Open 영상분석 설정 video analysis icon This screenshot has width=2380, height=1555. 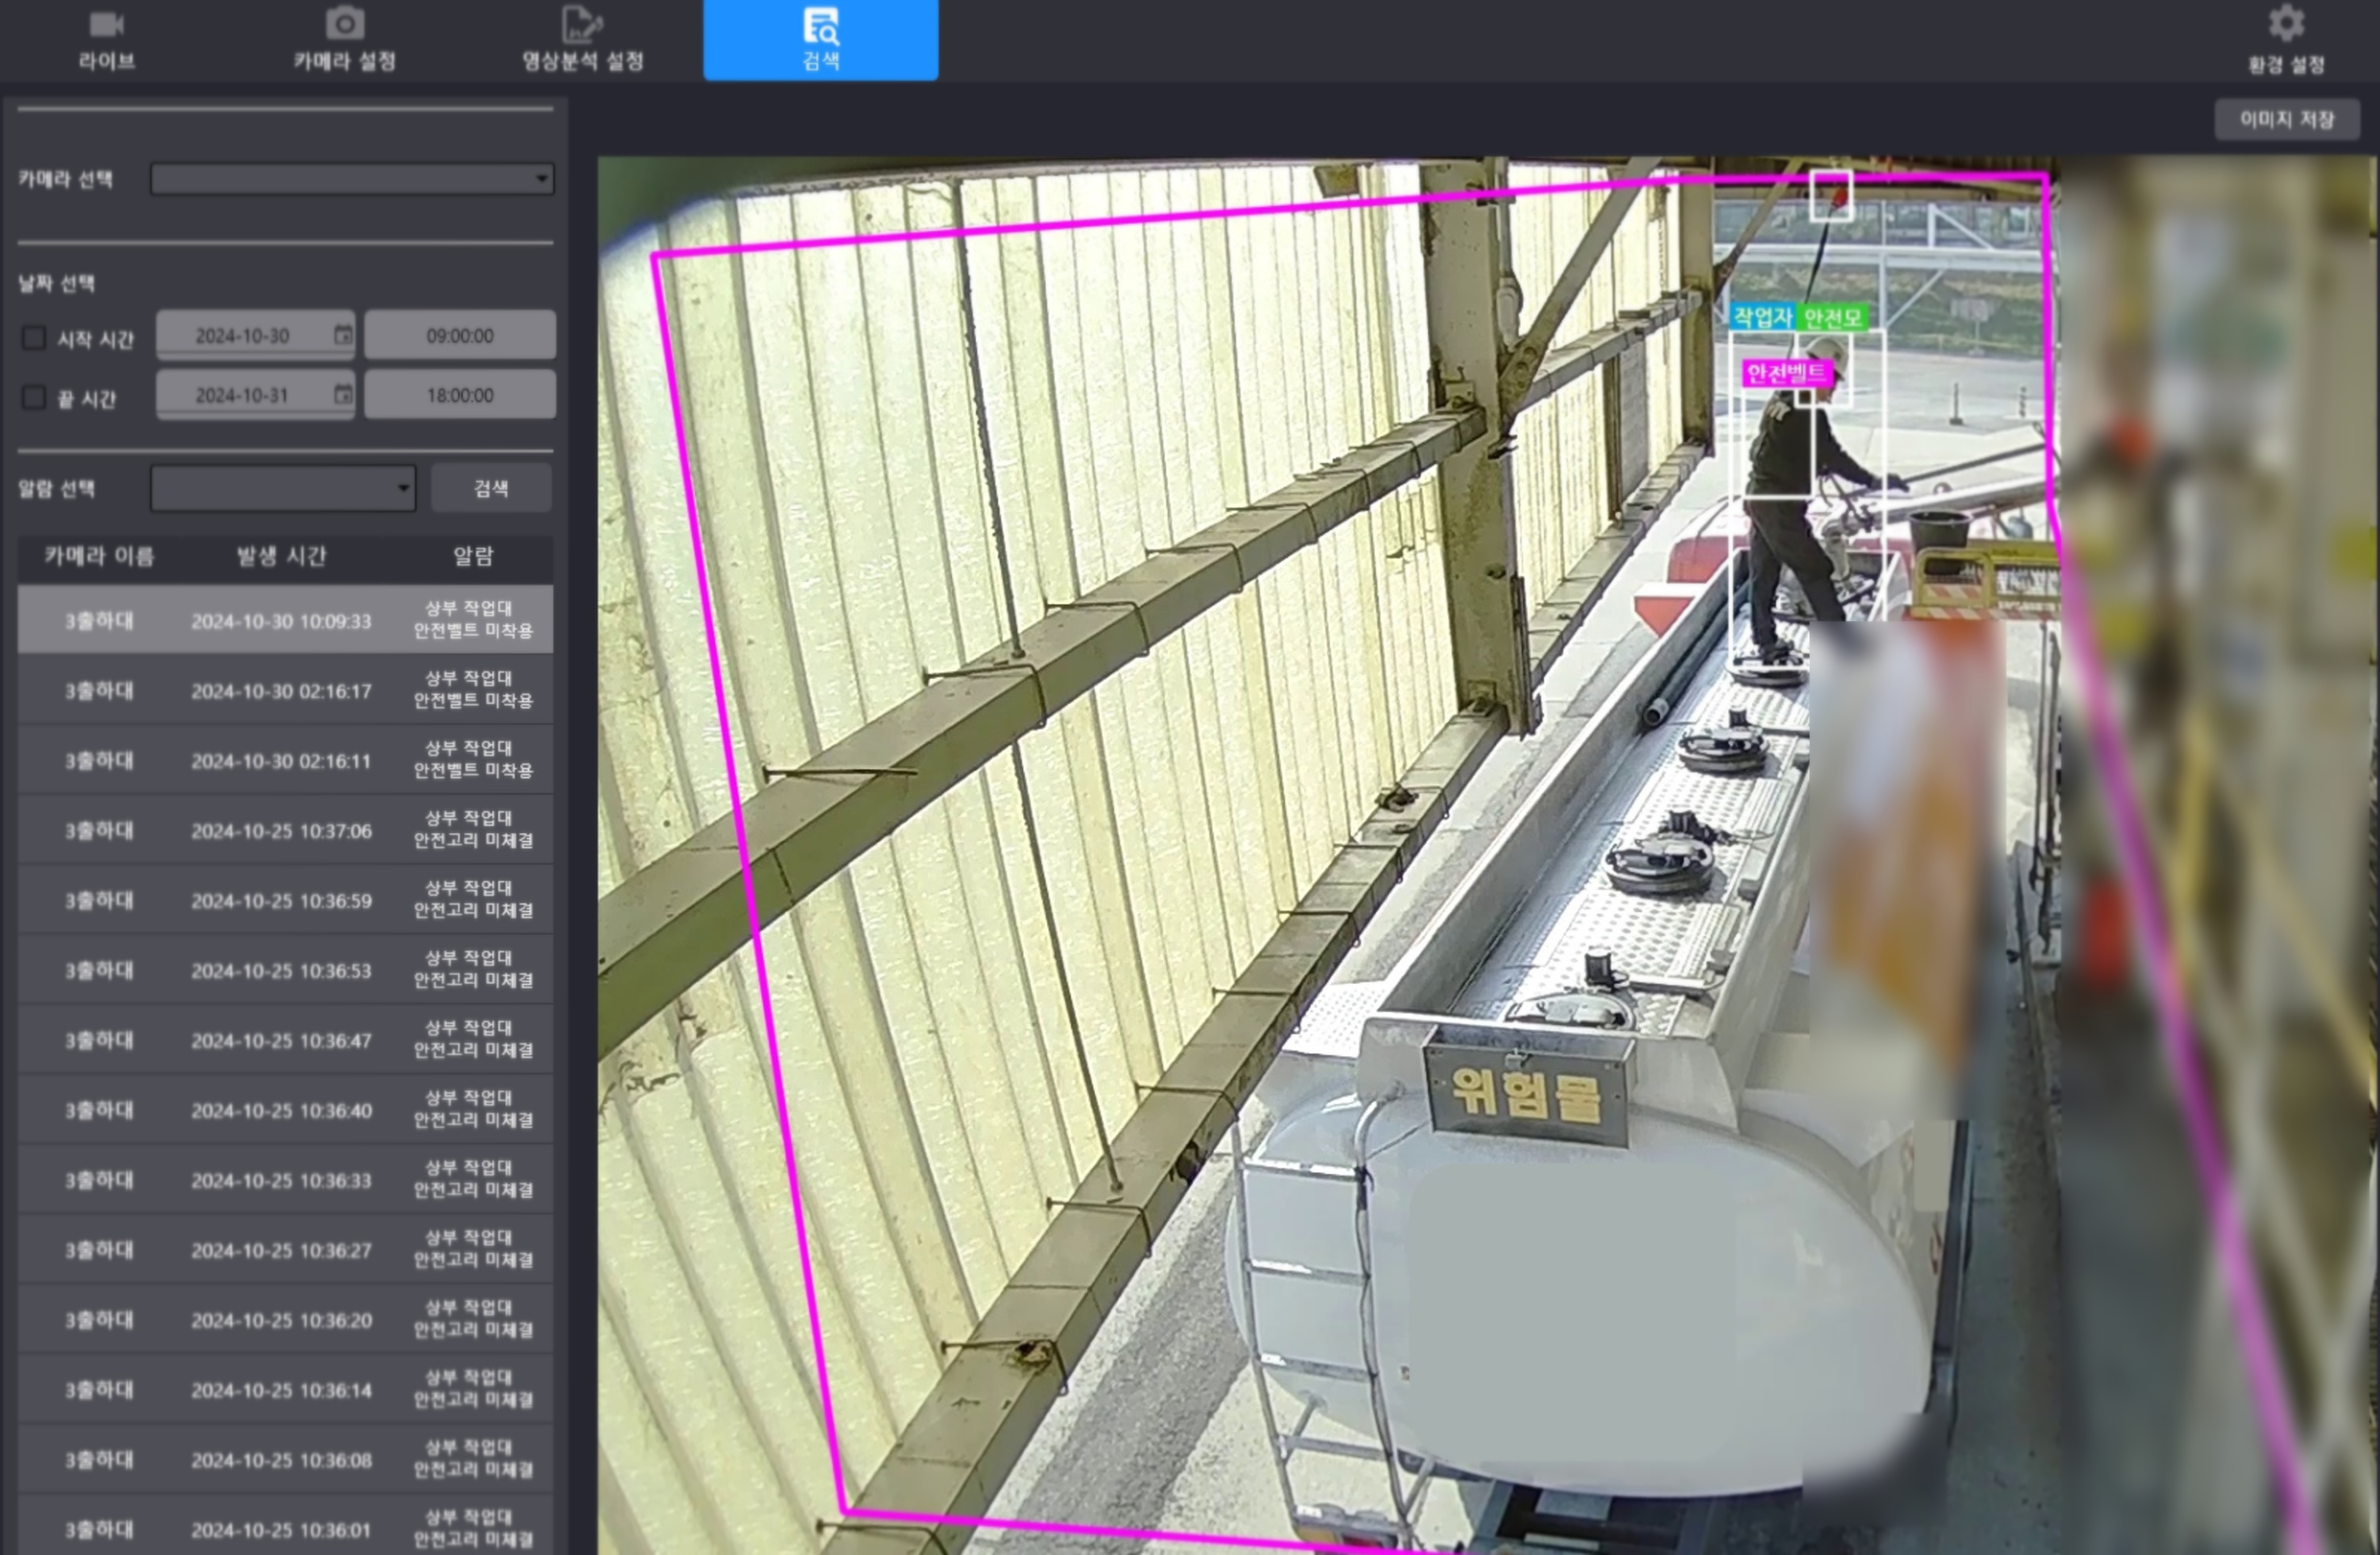click(x=582, y=24)
